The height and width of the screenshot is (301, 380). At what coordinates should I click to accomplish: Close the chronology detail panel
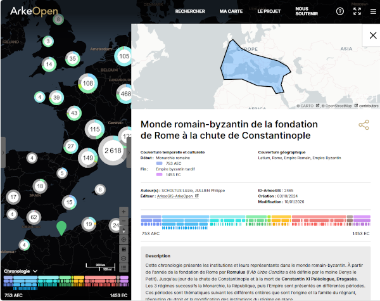(373, 35)
